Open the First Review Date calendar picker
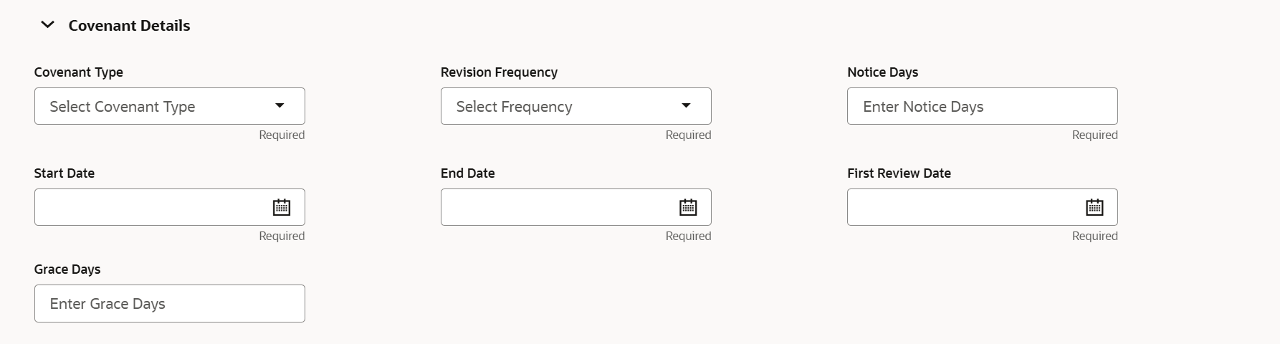The height and width of the screenshot is (344, 1280). (1094, 208)
